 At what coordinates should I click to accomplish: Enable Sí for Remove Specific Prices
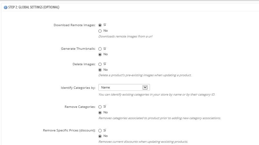click(x=100, y=130)
